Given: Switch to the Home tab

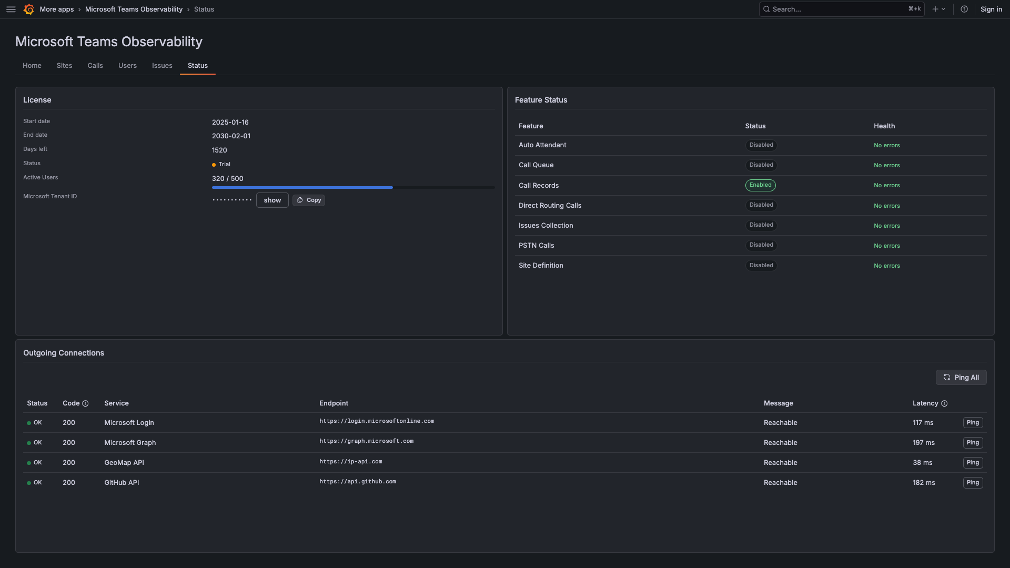Looking at the screenshot, I should [32, 66].
